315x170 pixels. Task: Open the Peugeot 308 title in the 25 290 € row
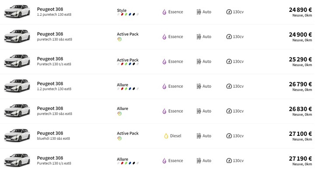(x=50, y=59)
